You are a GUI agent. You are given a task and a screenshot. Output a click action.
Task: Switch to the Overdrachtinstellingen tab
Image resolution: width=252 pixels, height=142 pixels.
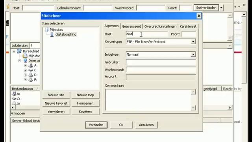pos(160,26)
